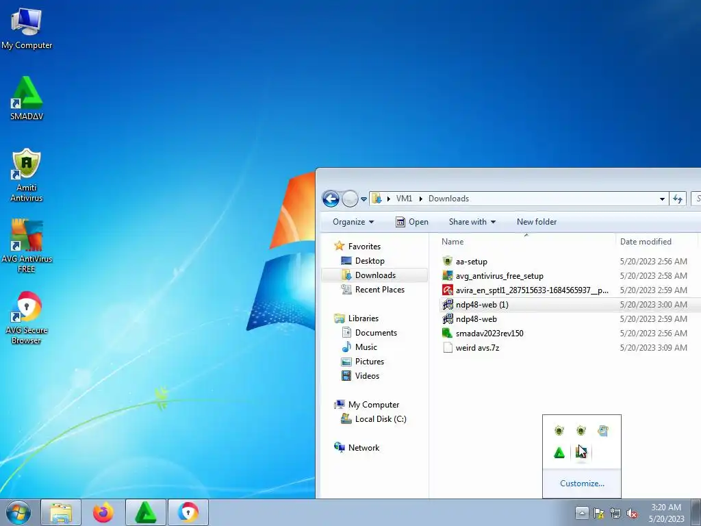Select the SMADAV desktop shortcut

(x=27, y=98)
